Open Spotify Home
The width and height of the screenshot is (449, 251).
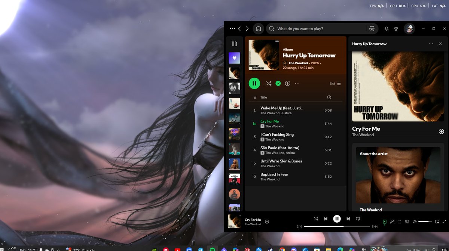(x=258, y=29)
